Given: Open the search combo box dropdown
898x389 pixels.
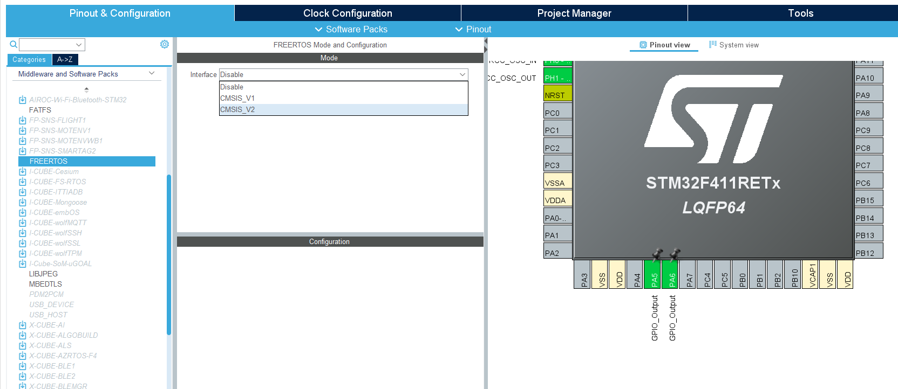Looking at the screenshot, I should coord(79,45).
